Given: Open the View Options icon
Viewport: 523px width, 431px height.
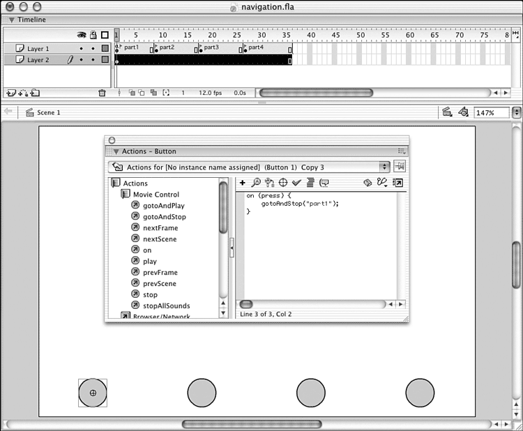Looking at the screenshot, I should pos(397,183).
